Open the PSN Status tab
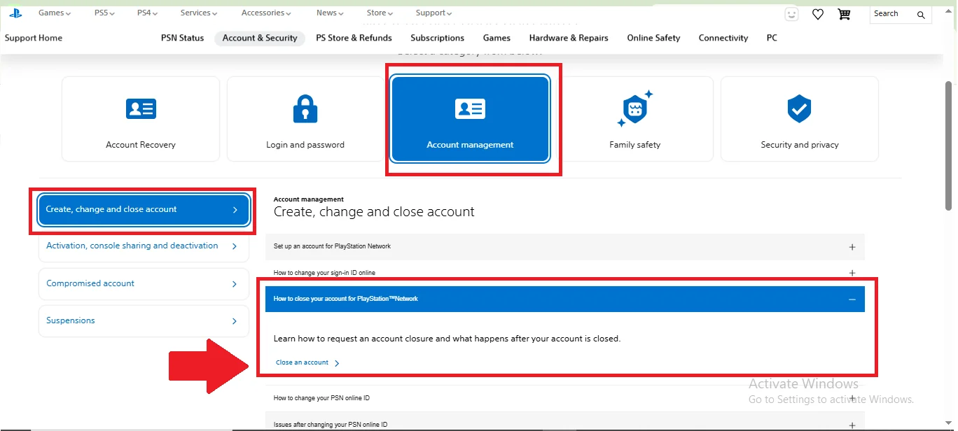The width and height of the screenshot is (958, 431). pos(182,38)
